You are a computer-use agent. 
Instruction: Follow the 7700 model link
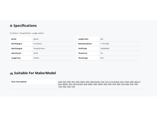pyautogui.click(x=73, y=87)
